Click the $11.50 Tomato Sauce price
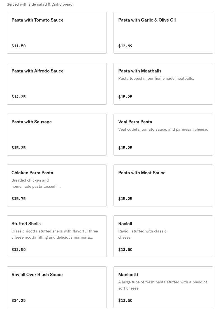220x315 pixels. [18, 46]
